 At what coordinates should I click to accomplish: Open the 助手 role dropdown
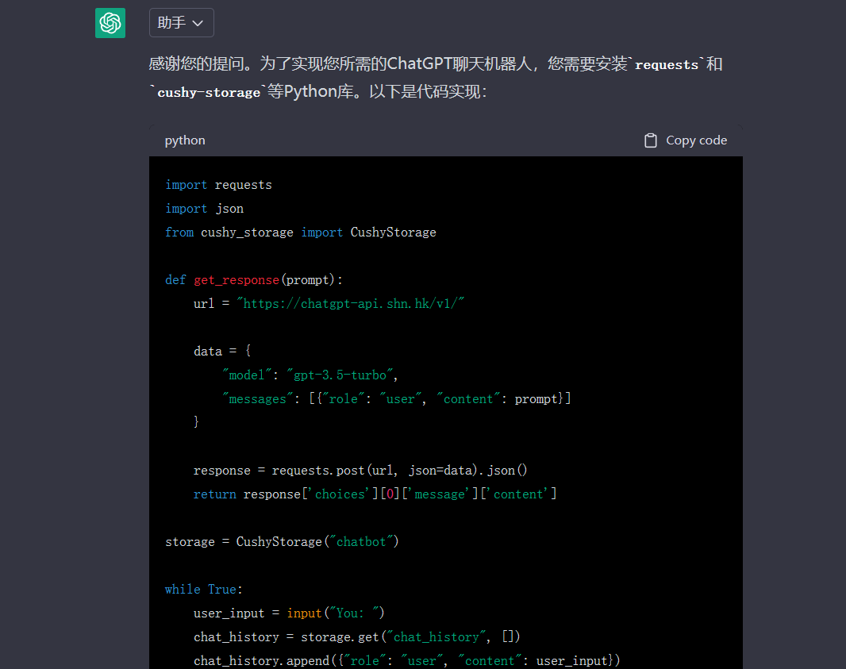coord(181,23)
